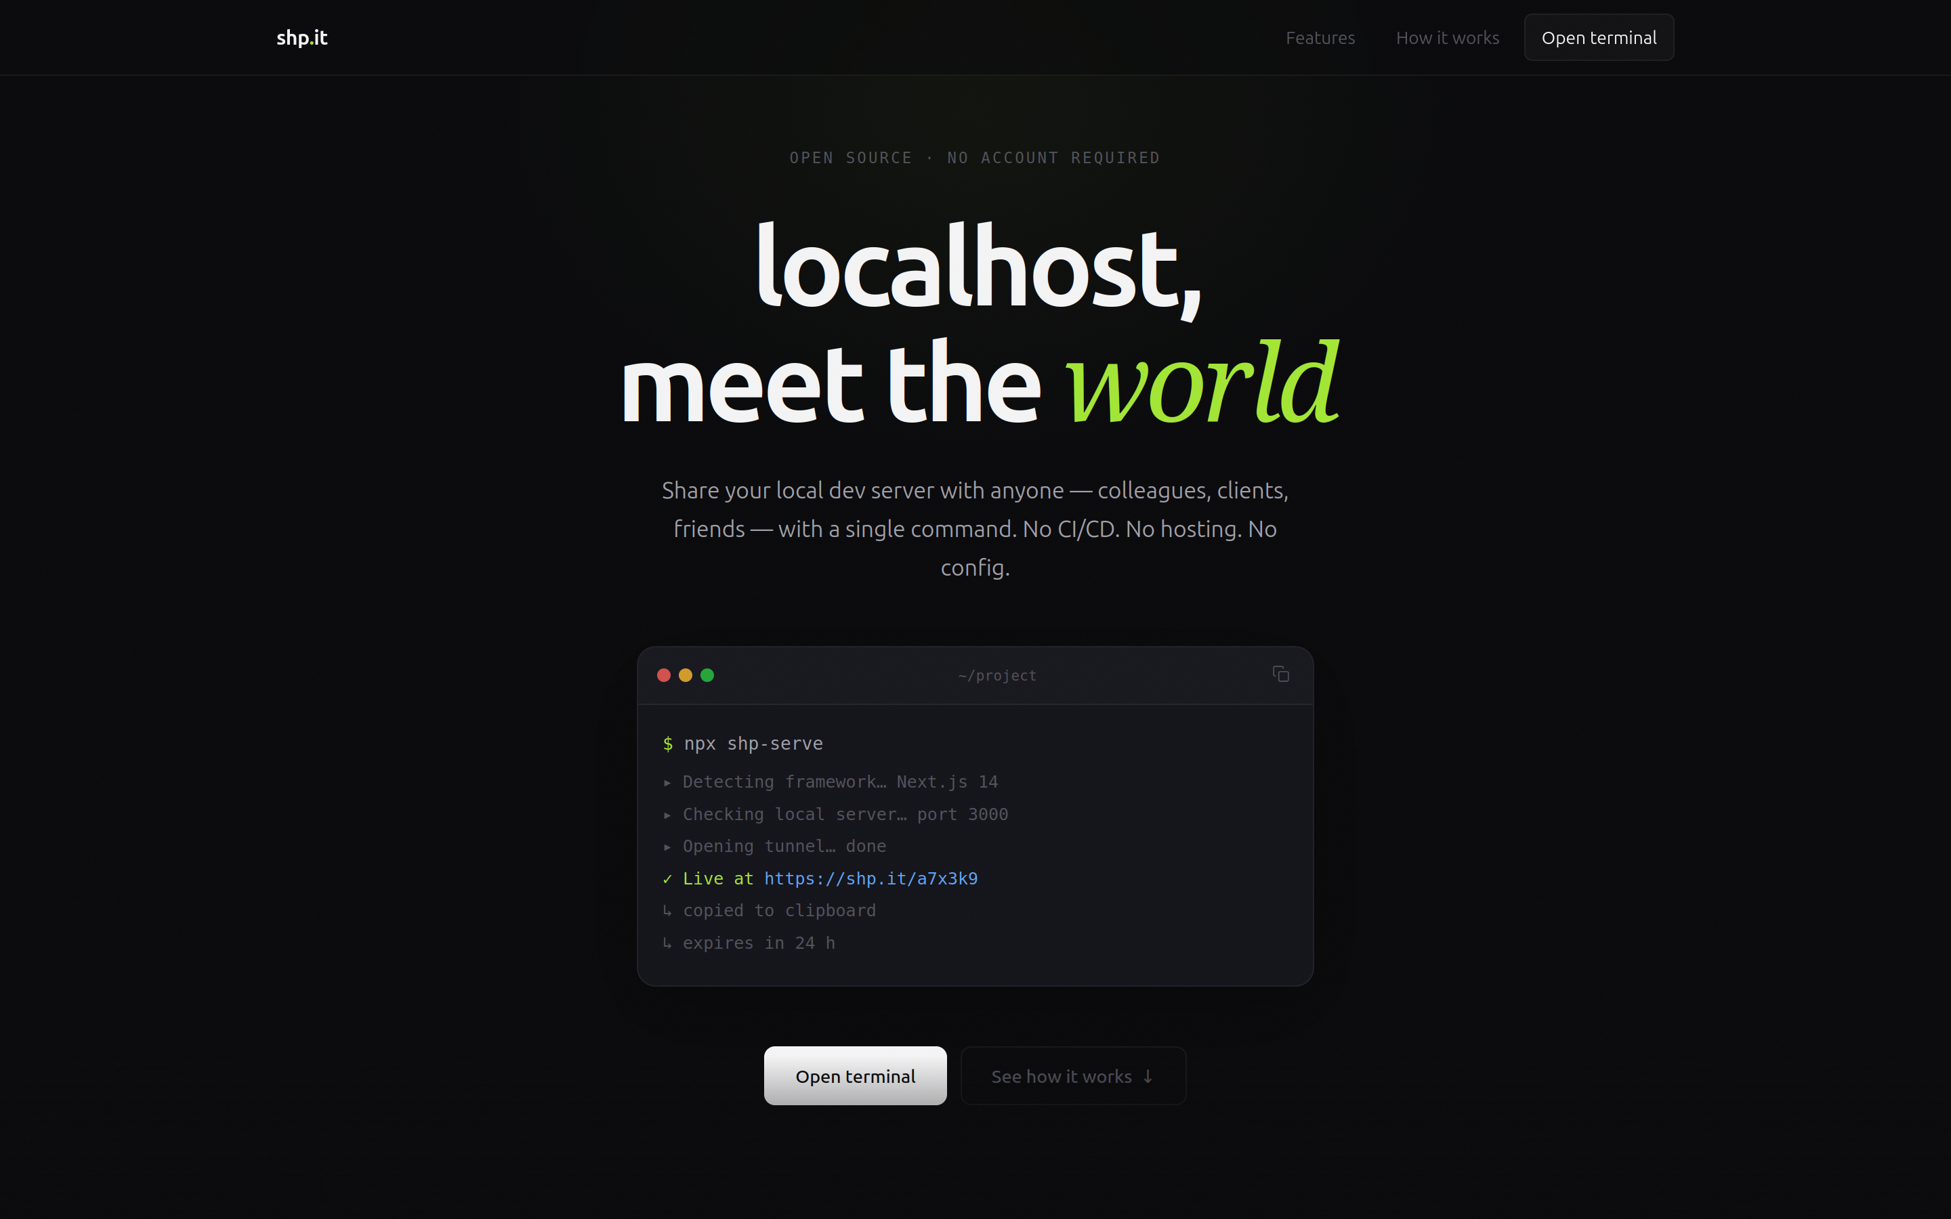Click the copy icon in the terminal header
This screenshot has width=1951, height=1219.
pyautogui.click(x=1281, y=674)
